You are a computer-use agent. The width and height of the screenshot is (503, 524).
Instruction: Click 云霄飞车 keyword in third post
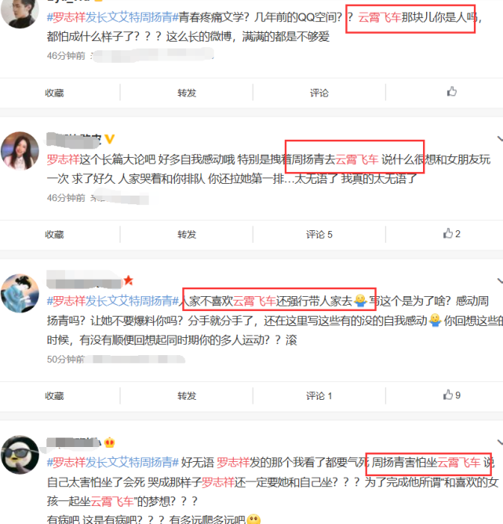(x=254, y=301)
